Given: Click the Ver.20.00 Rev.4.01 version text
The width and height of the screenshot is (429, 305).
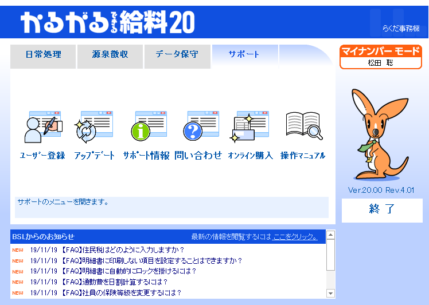Looking at the screenshot, I should click(381, 190).
